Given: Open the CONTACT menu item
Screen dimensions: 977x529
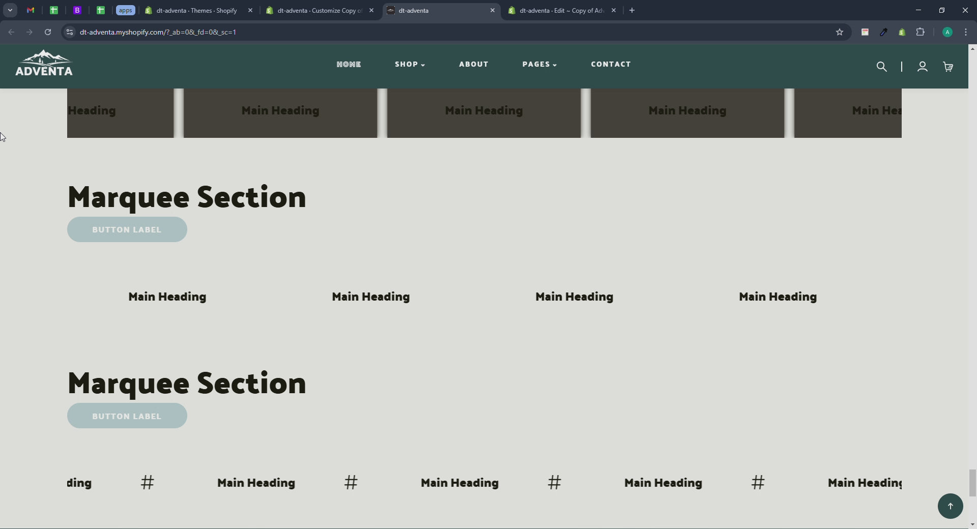Looking at the screenshot, I should point(611,64).
